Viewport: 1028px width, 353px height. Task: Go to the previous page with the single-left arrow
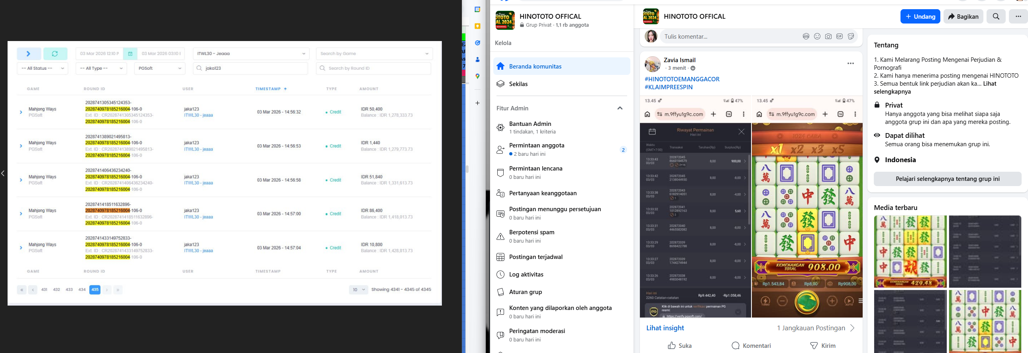coord(33,290)
